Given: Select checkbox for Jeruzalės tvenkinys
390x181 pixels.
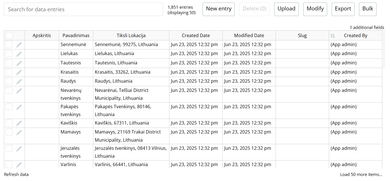Looking at the screenshot, I should [9, 148].
